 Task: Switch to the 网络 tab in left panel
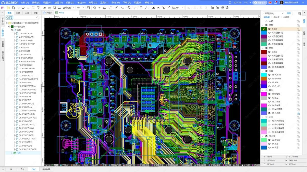point(18,13)
